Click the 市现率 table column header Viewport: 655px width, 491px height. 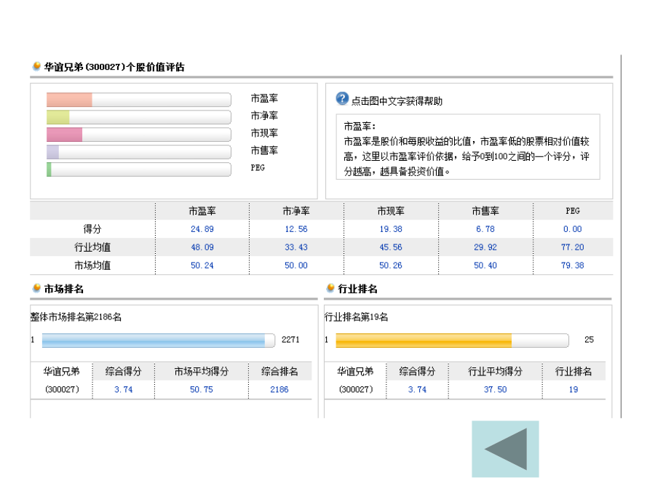click(x=391, y=211)
